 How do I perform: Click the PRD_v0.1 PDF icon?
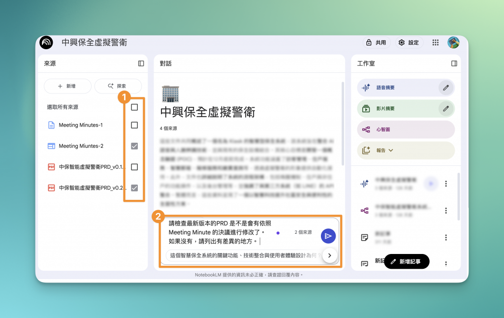point(51,167)
